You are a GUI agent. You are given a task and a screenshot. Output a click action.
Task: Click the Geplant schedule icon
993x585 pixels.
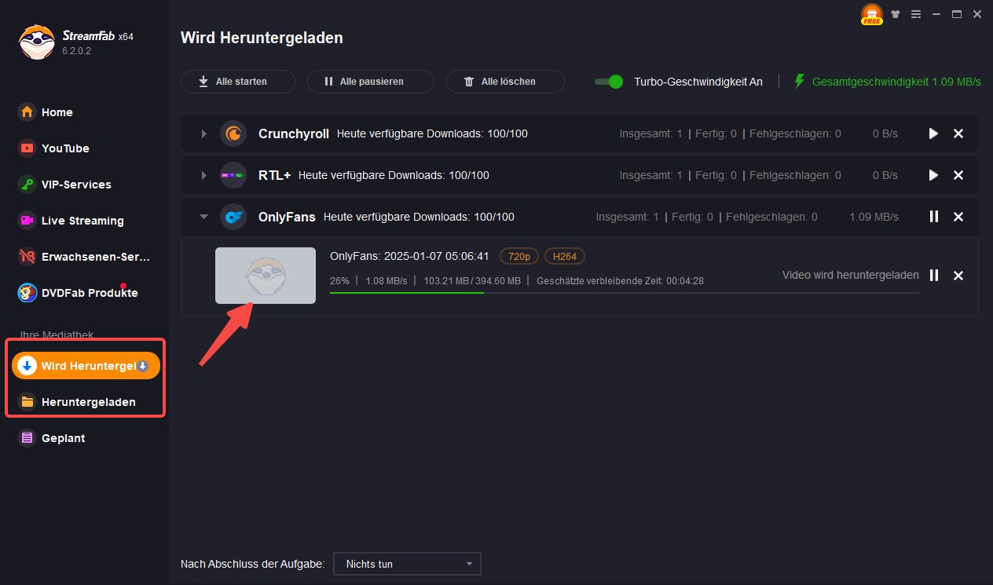coord(27,438)
